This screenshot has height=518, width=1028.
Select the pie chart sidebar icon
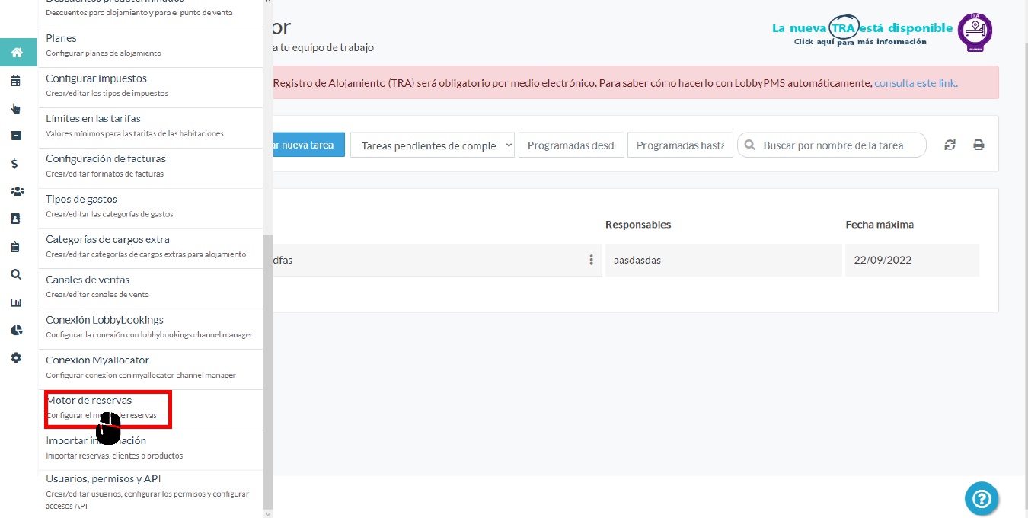(16, 330)
